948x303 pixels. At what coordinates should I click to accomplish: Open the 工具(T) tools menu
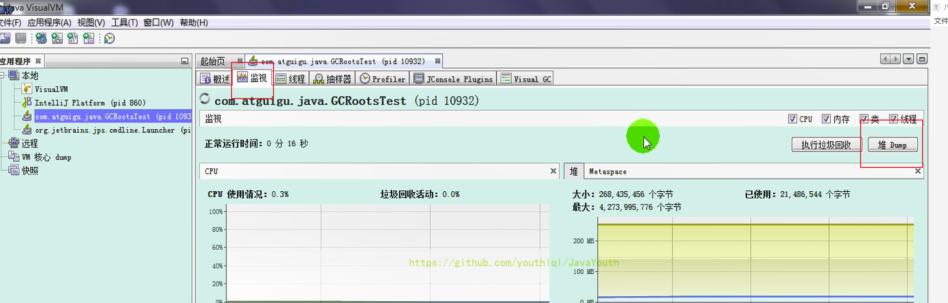(124, 22)
